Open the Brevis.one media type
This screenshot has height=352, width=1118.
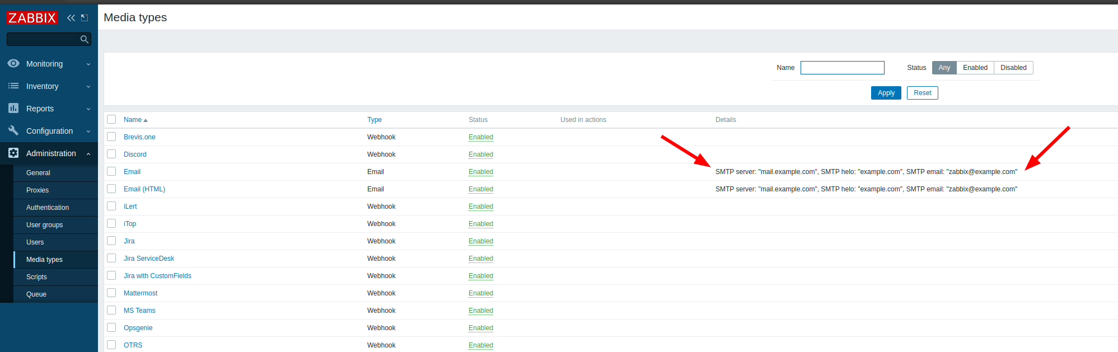[139, 137]
